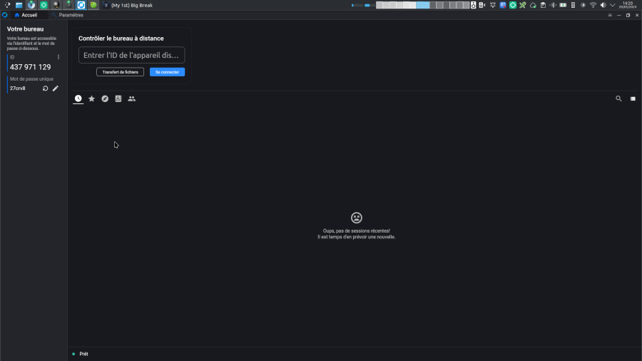Click the battery tray icon
The image size is (642, 361).
pyautogui.click(x=563, y=5)
